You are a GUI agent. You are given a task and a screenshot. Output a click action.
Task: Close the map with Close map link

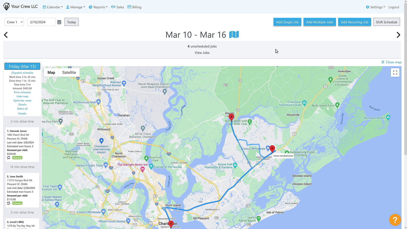(x=391, y=62)
